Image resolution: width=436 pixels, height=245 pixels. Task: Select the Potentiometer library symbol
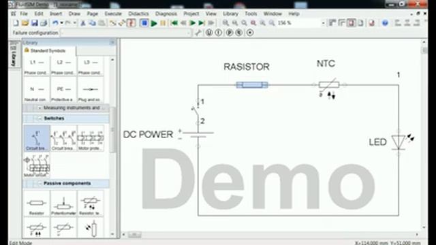63,203
